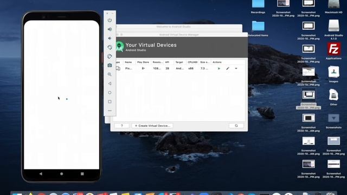Click the emulator toolbar overview square

110,102
